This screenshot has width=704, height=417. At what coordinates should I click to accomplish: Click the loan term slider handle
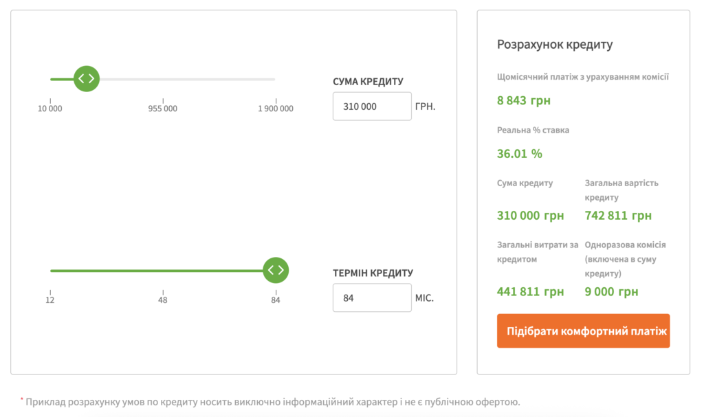coord(276,270)
